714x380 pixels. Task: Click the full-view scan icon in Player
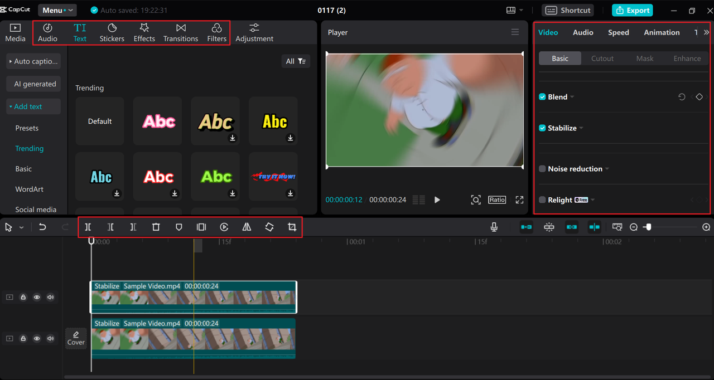(476, 199)
